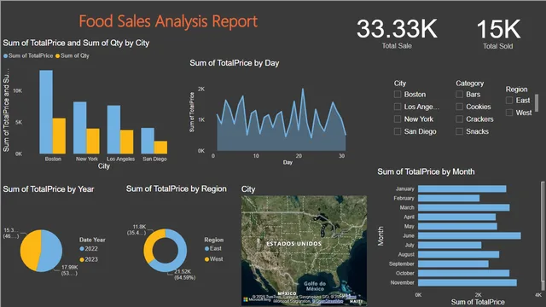Image resolution: width=546 pixels, height=307 pixels.
Task: Select the November bar
Action: click(467, 282)
